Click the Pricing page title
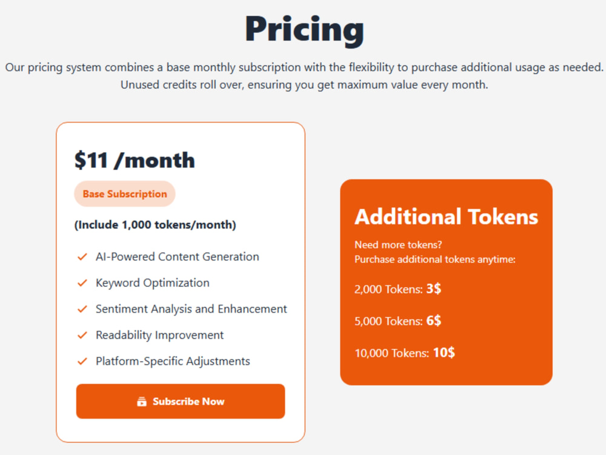The height and width of the screenshot is (455, 606). coord(305,30)
